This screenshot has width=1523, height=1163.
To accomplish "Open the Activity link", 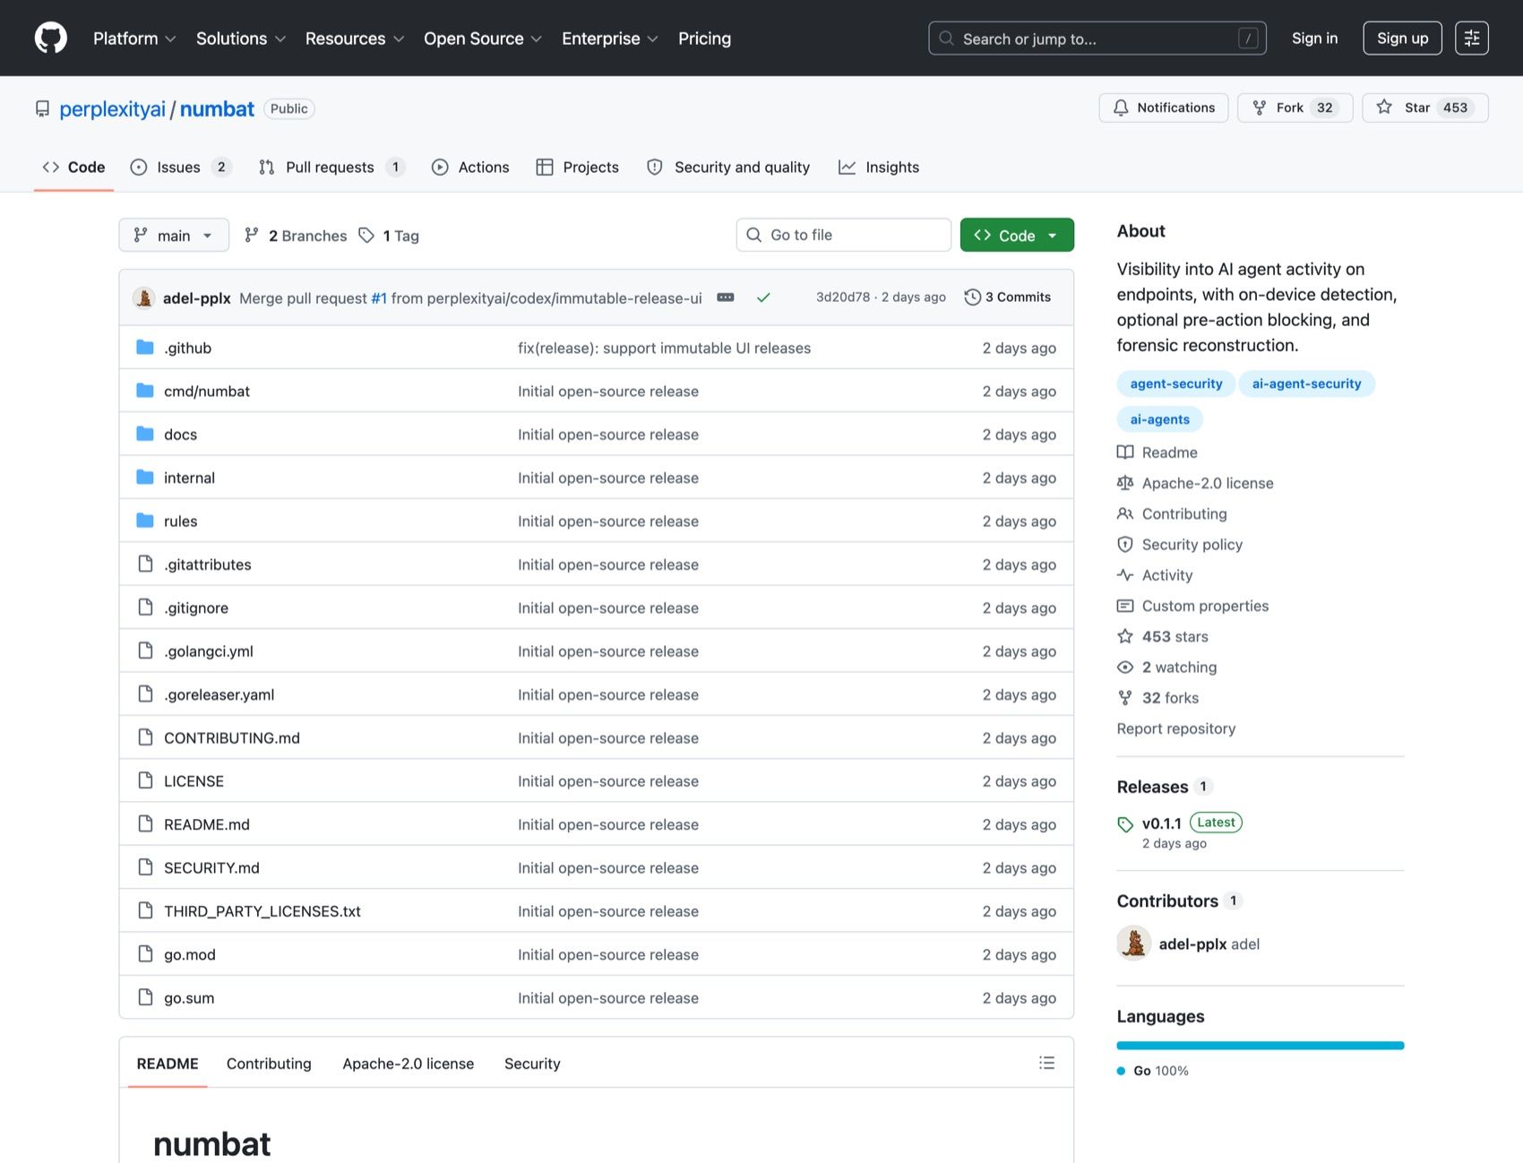I will click(1155, 575).
